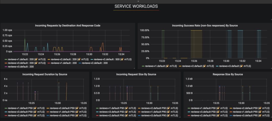Open Incoming Request Duration by Source title menu

[45, 74]
